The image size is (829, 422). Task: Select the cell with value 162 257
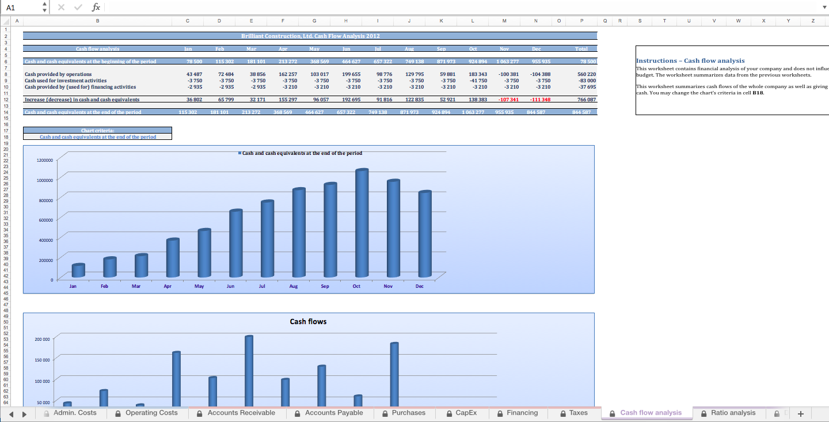[x=283, y=74]
